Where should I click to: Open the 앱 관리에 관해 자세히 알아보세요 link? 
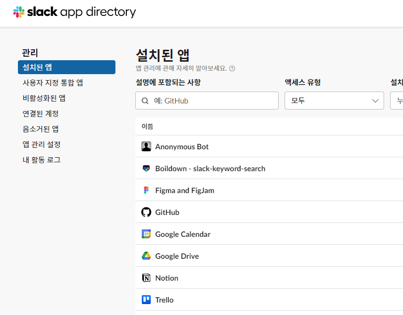(x=181, y=68)
